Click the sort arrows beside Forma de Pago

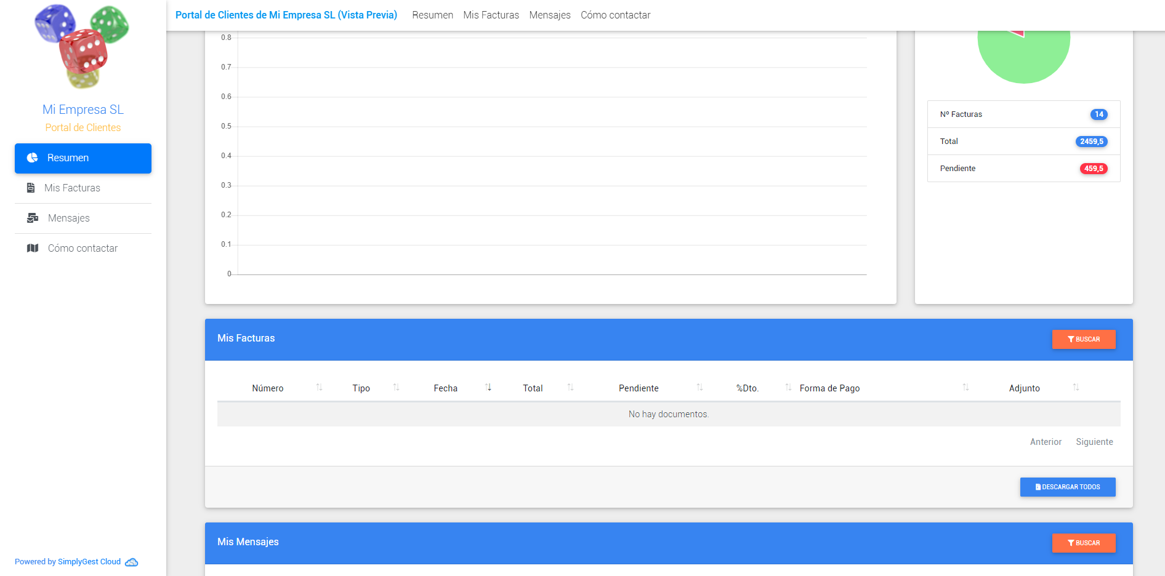(965, 388)
